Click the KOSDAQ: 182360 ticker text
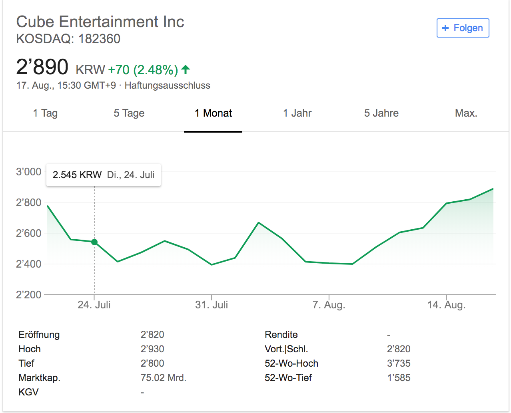The width and height of the screenshot is (511, 413). tap(68, 39)
